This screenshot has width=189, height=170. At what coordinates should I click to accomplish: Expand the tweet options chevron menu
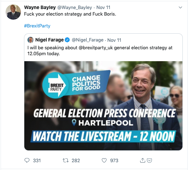click(180, 7)
